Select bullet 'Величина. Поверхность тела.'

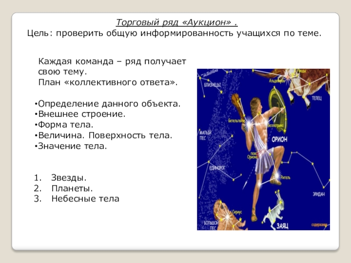tap(104, 135)
